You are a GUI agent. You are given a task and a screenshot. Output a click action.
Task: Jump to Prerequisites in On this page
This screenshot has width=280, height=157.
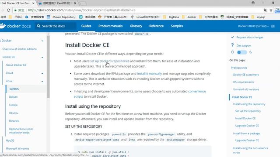pyautogui.click(x=239, y=68)
